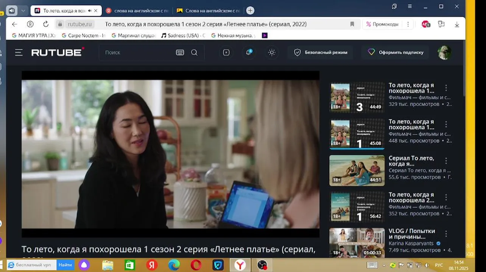Bookmark the page with the flag icon

(352, 24)
